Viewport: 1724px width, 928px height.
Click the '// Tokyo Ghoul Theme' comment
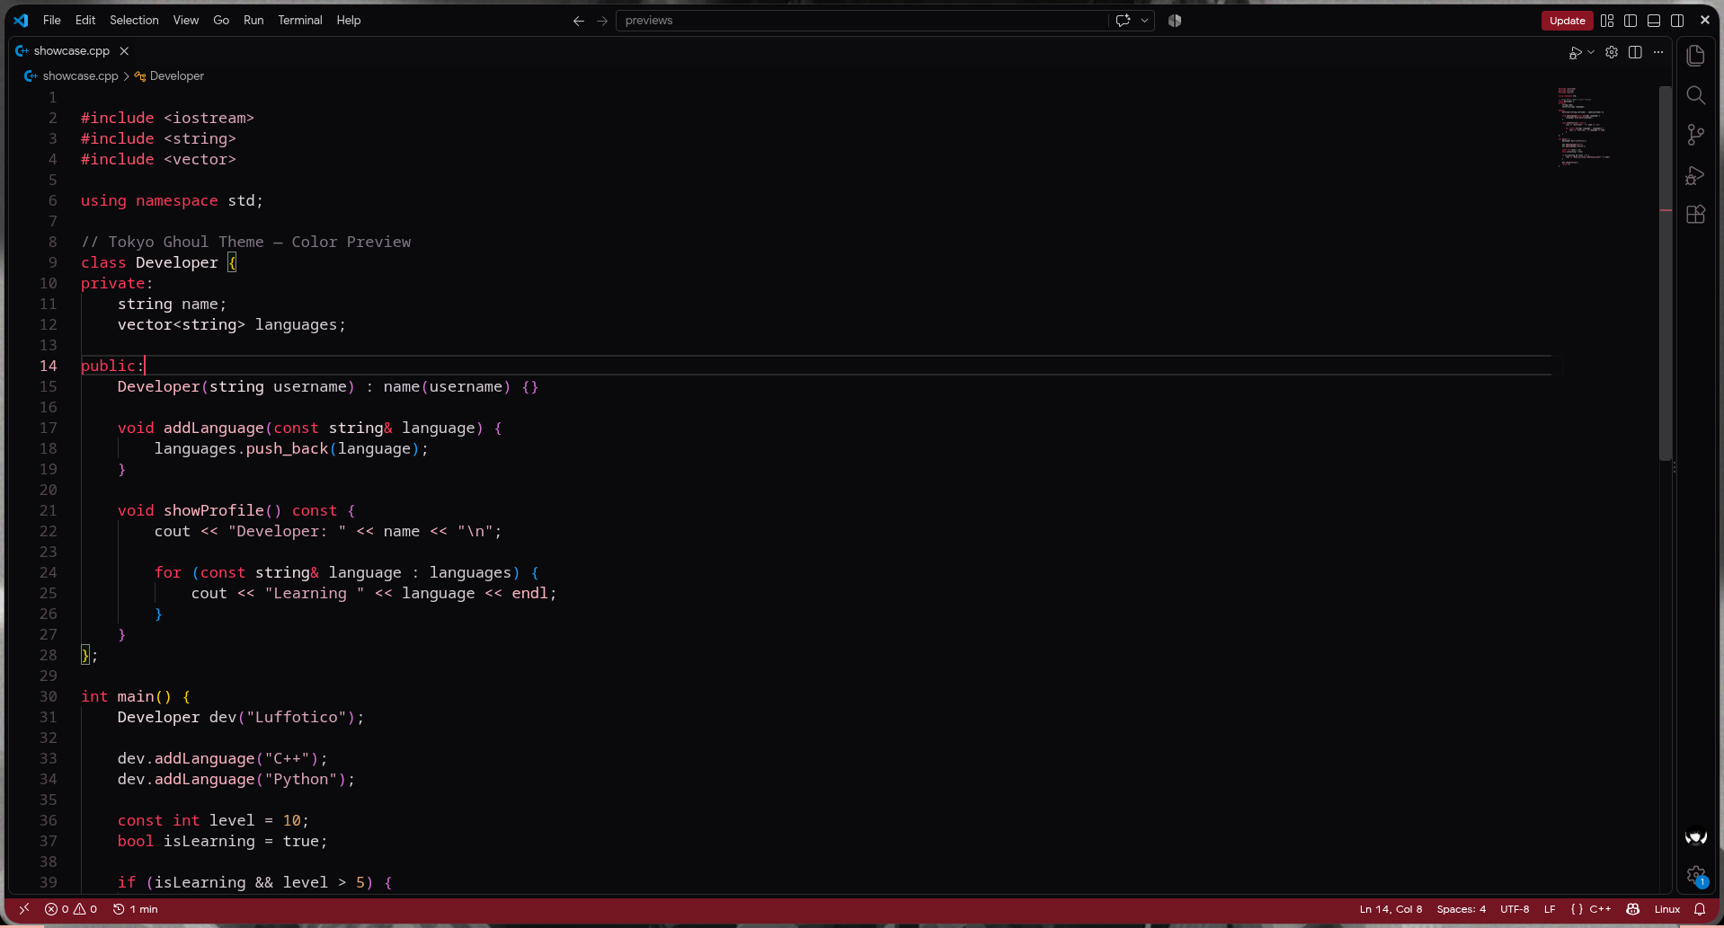[245, 242]
